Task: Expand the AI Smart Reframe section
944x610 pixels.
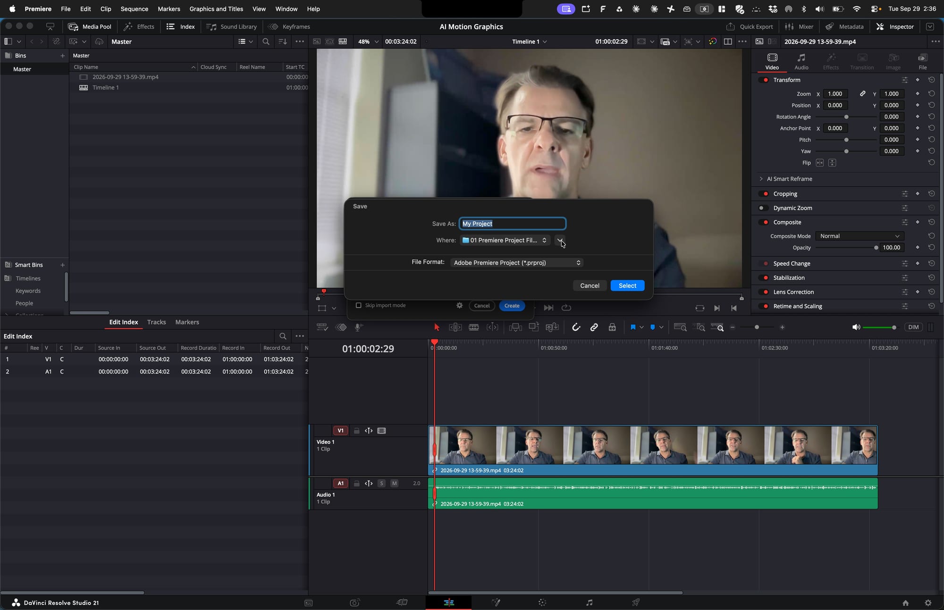Action: pyautogui.click(x=761, y=179)
